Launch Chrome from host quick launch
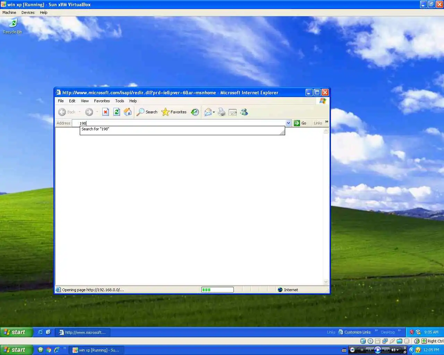The height and width of the screenshot is (355, 444). (49, 350)
